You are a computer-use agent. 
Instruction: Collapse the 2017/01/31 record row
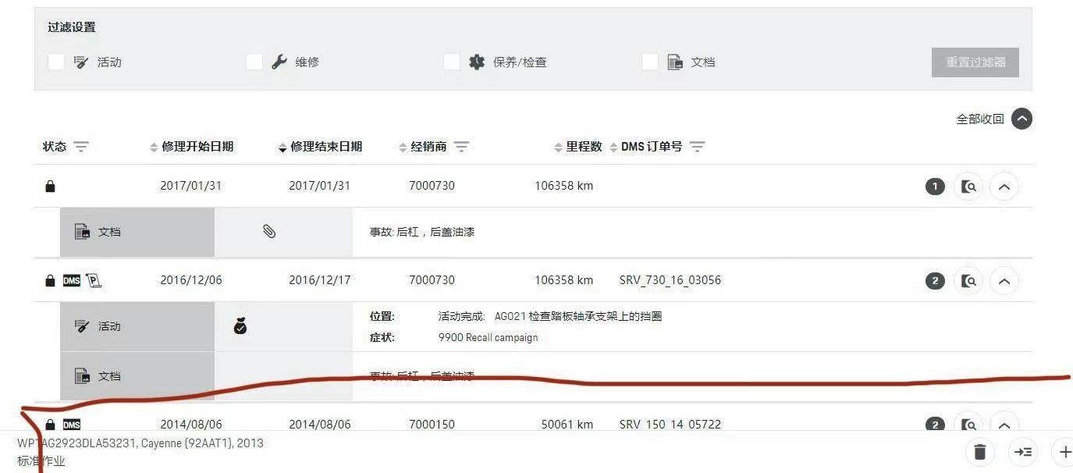1004,187
